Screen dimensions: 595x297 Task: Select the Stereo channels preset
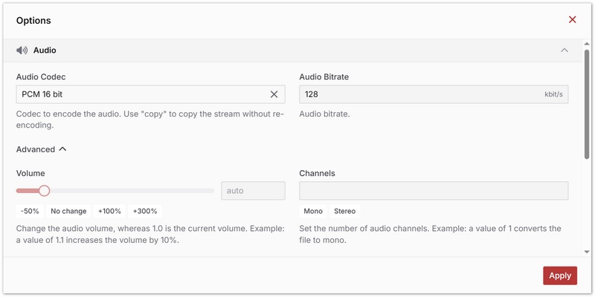(x=344, y=212)
